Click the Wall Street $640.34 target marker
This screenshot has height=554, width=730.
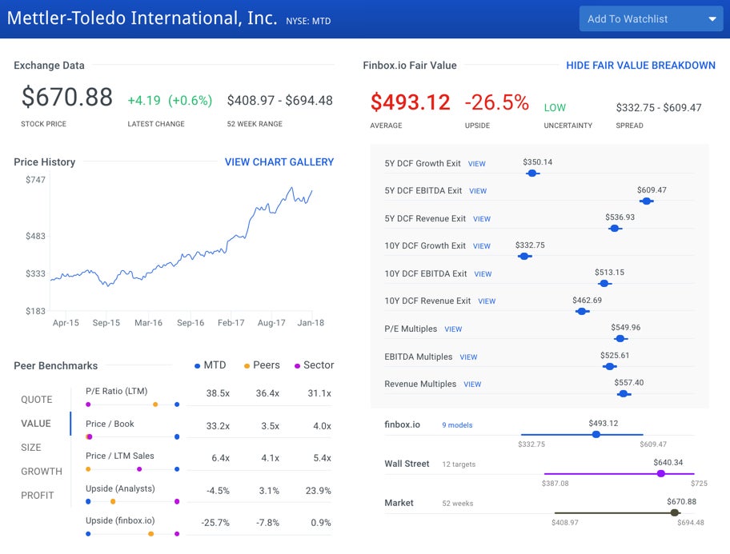click(660, 473)
